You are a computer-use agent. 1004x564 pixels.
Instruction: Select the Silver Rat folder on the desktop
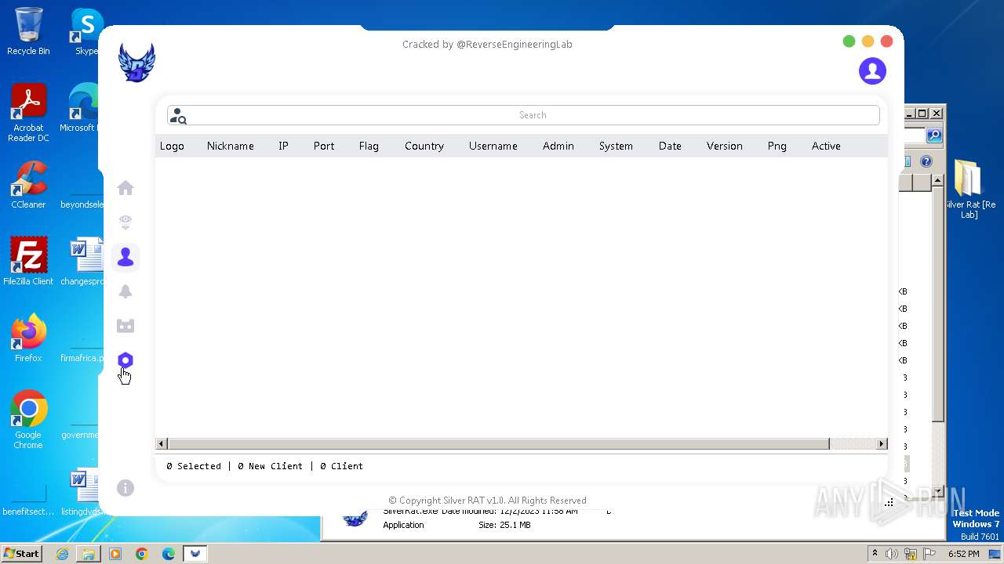click(x=969, y=189)
